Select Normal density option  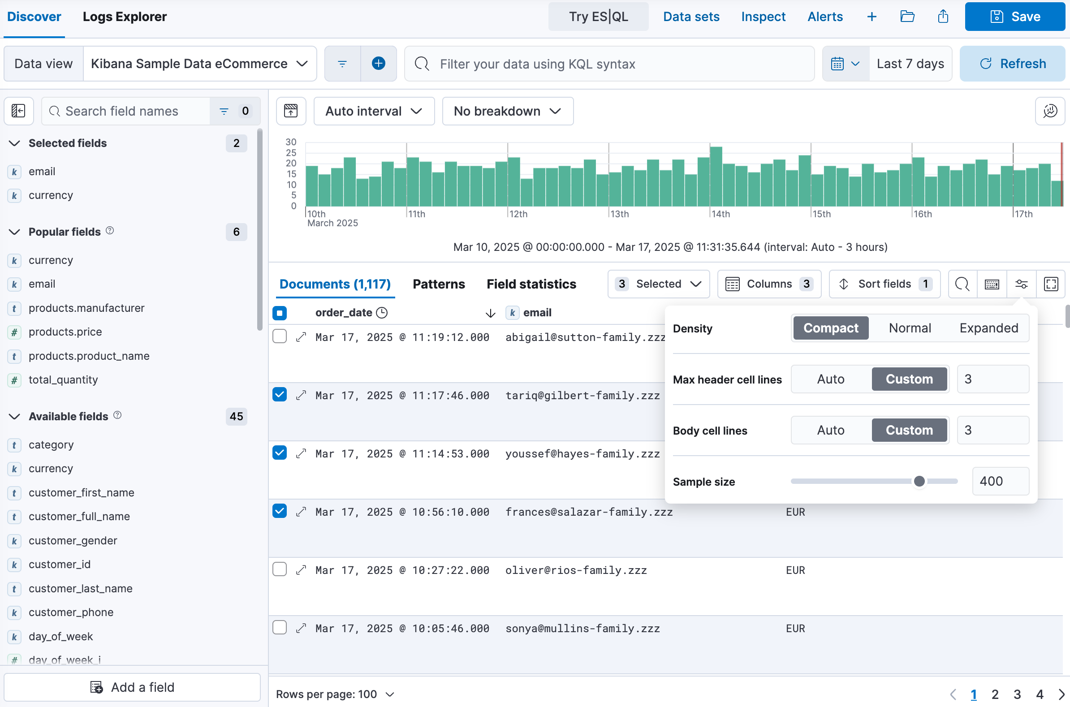(910, 328)
